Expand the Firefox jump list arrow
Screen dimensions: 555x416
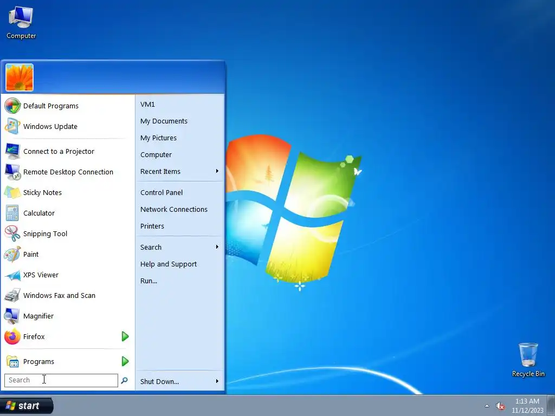point(125,336)
